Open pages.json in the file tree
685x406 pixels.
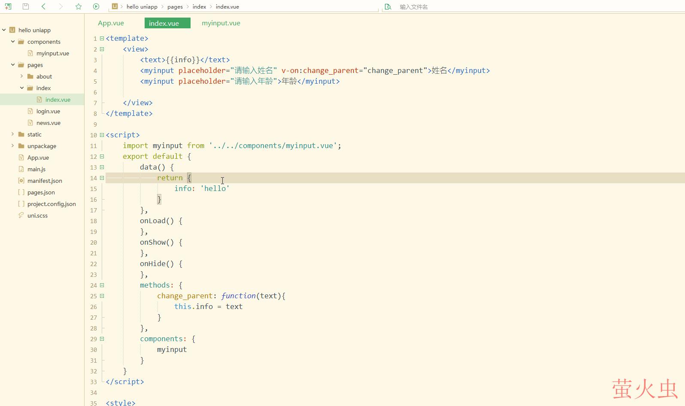point(41,192)
